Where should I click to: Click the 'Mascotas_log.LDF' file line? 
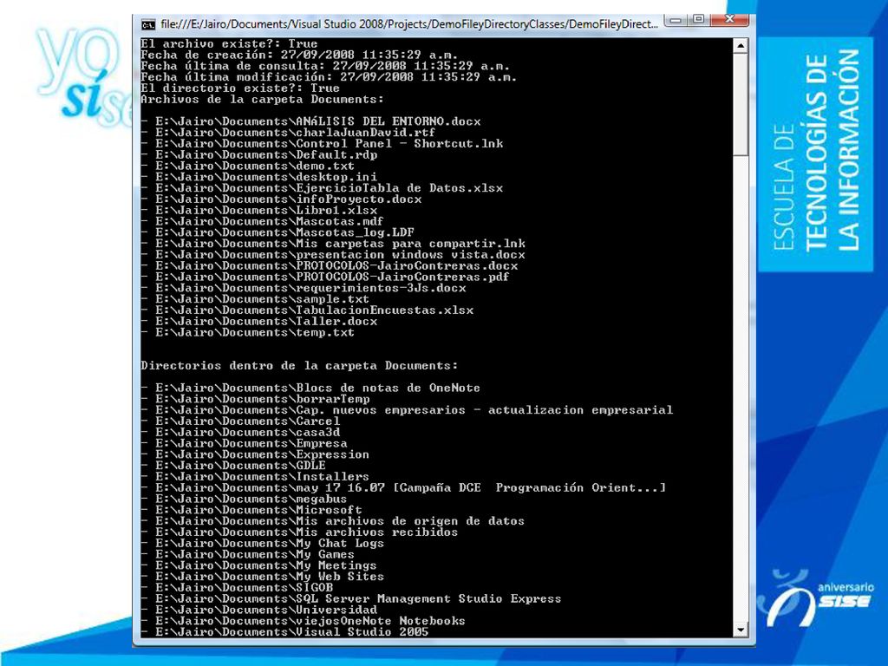pyautogui.click(x=278, y=232)
